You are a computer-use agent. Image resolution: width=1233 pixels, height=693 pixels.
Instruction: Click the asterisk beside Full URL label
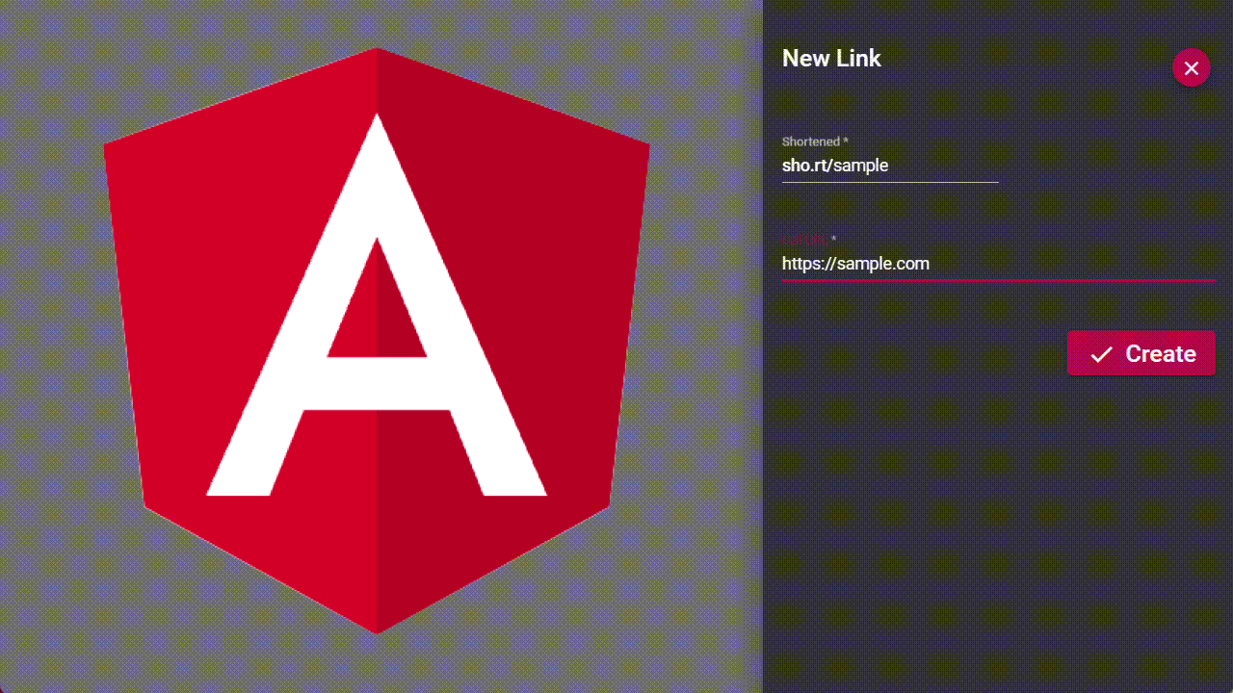834,239
